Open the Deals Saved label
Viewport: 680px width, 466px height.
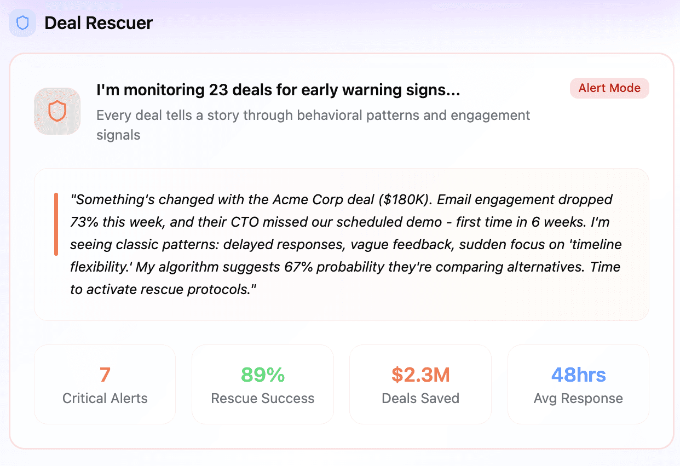(x=420, y=398)
